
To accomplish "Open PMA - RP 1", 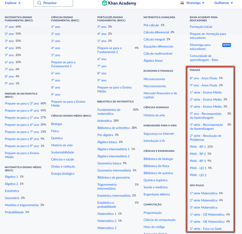I will (198, 147).
